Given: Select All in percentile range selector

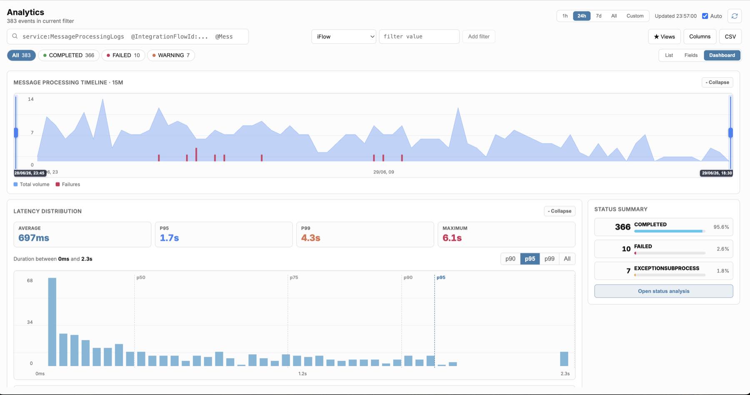Looking at the screenshot, I should [567, 259].
